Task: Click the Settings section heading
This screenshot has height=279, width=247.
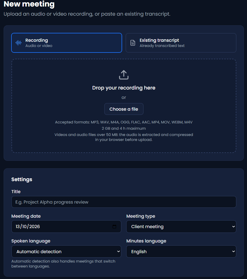Action: click(x=22, y=179)
